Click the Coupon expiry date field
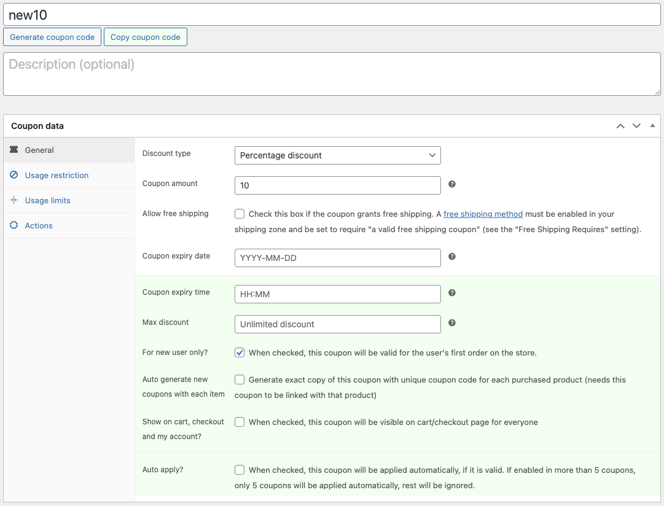This screenshot has width=664, height=506. pyautogui.click(x=337, y=258)
